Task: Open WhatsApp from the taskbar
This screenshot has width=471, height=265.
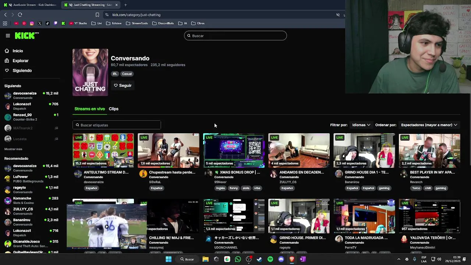Action: click(238, 259)
